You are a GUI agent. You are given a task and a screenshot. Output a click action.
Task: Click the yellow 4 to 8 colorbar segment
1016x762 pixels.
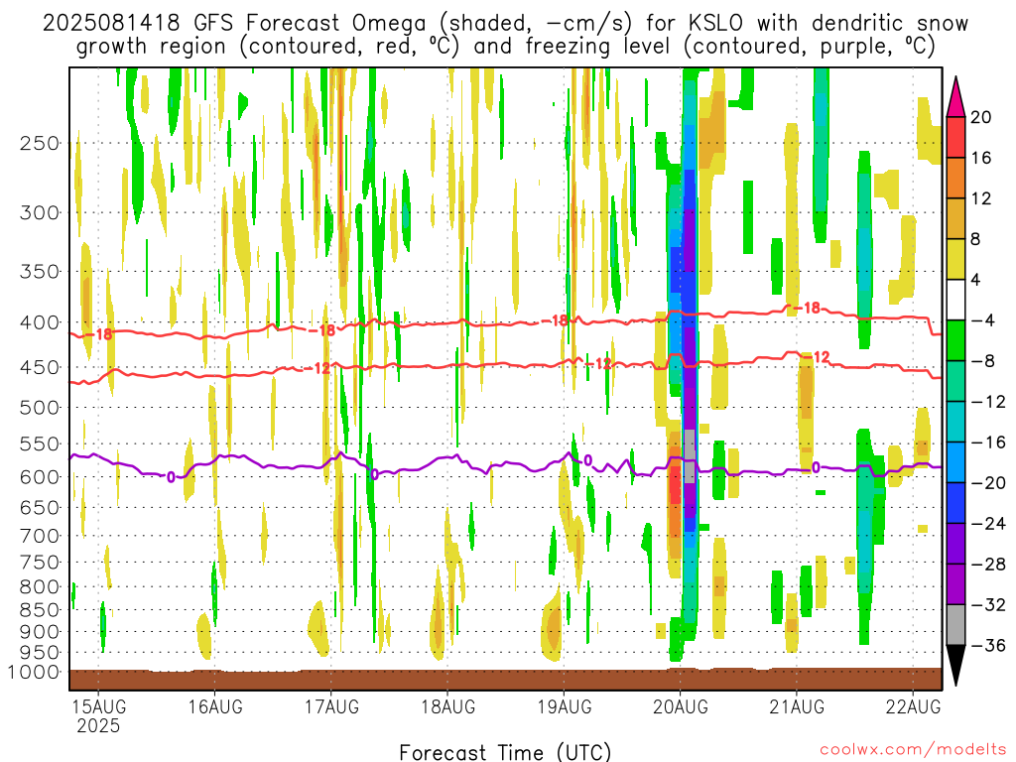[x=955, y=259]
